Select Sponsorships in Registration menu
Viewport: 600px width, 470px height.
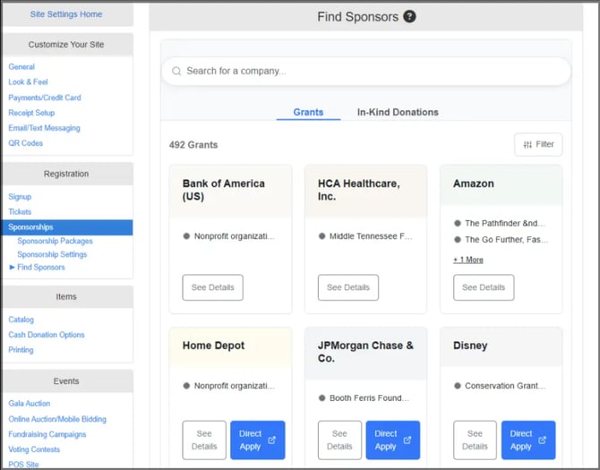click(x=30, y=227)
